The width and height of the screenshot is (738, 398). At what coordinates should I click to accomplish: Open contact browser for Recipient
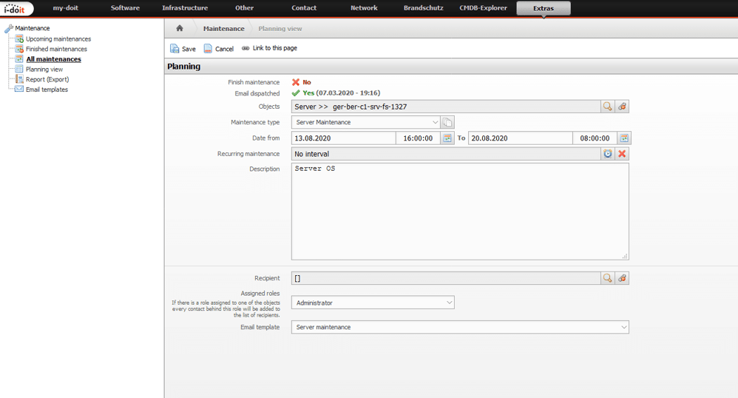[x=608, y=278]
